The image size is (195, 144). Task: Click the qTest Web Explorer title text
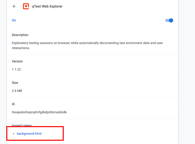(x=47, y=7)
